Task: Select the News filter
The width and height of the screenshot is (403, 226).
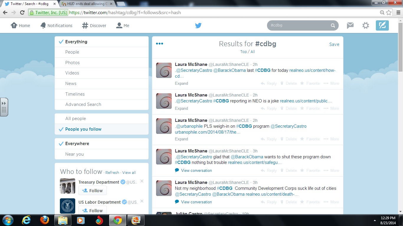Action: point(101,84)
